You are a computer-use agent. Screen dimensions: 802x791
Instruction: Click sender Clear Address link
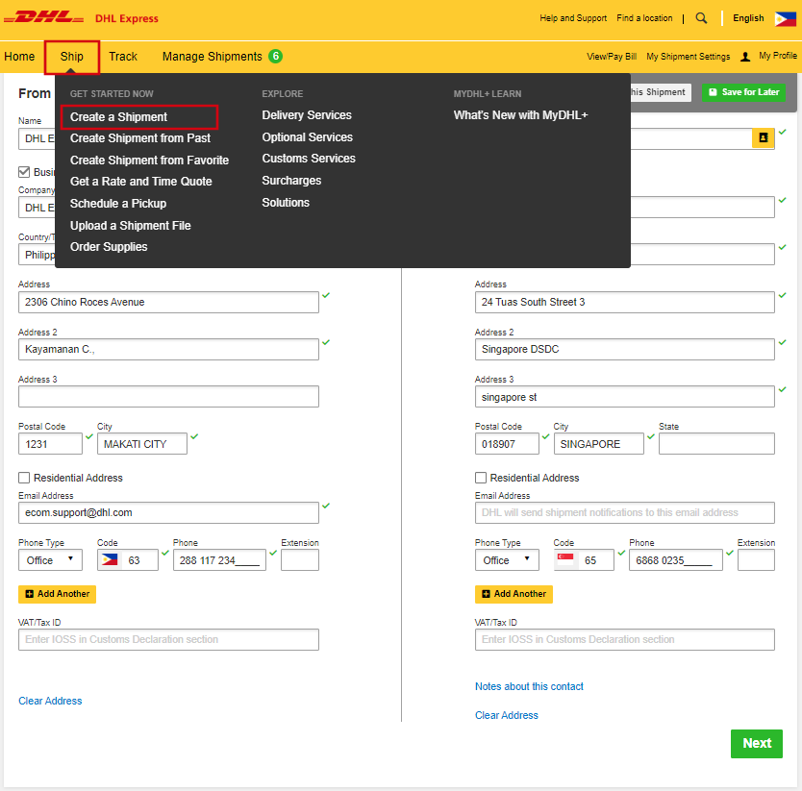(x=50, y=701)
